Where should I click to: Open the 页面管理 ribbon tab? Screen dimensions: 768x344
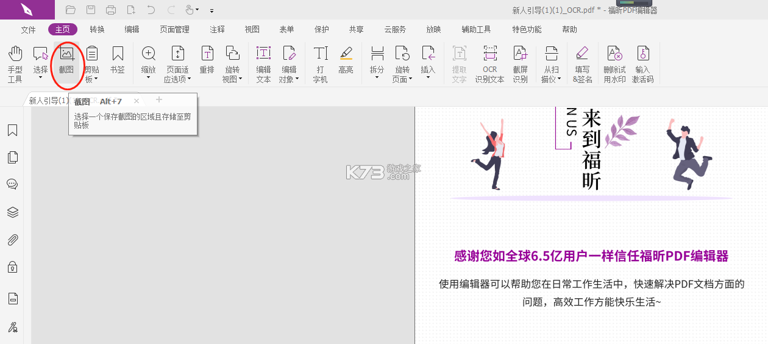(174, 29)
